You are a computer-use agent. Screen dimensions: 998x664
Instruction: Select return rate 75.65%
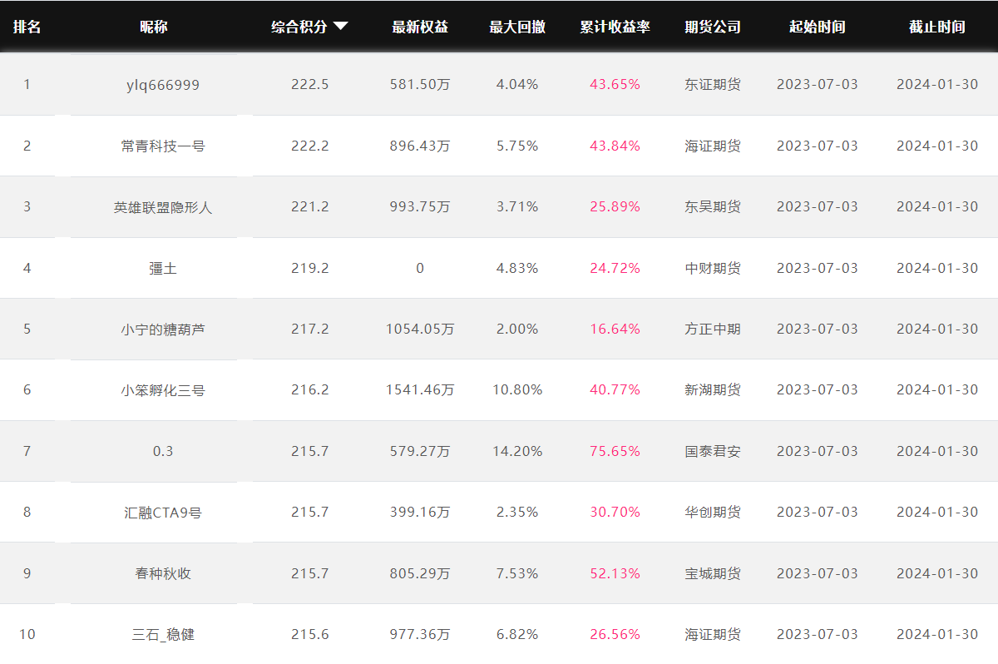click(x=615, y=451)
